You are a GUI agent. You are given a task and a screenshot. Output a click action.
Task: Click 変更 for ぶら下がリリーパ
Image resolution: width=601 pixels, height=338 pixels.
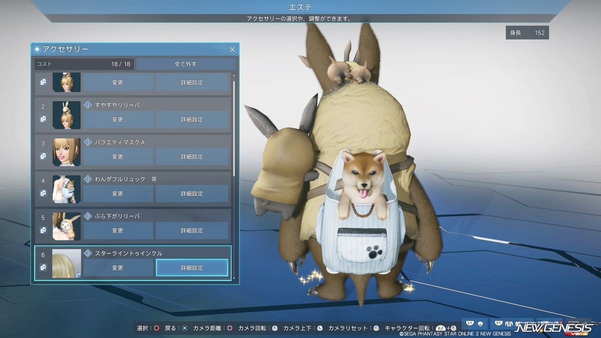point(118,231)
